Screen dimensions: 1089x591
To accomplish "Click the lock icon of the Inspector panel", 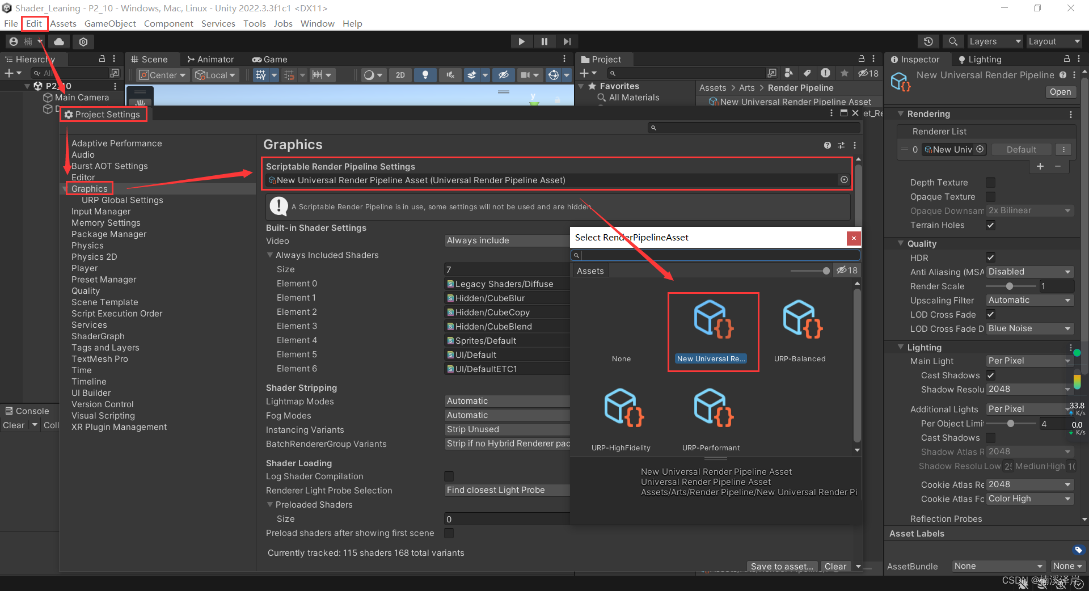I will 1067,59.
